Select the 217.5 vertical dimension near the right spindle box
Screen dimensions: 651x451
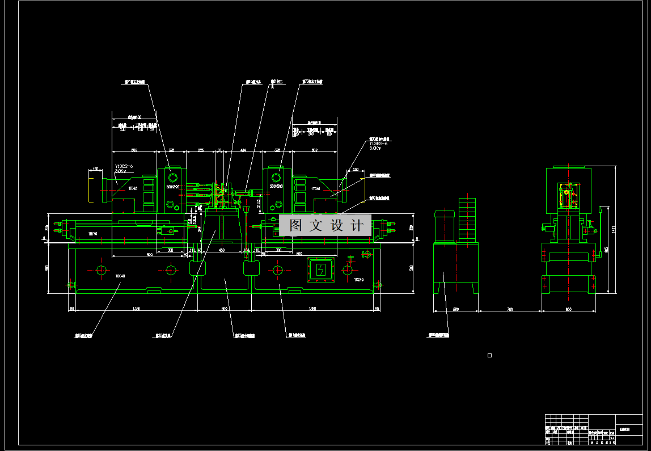tap(259, 204)
